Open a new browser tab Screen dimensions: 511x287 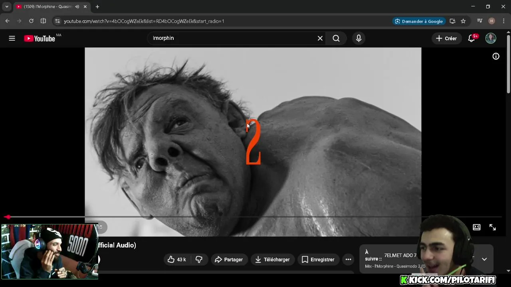tap(97, 7)
